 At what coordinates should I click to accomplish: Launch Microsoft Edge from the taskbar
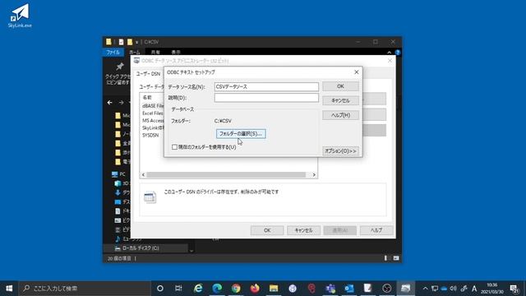[x=217, y=289]
